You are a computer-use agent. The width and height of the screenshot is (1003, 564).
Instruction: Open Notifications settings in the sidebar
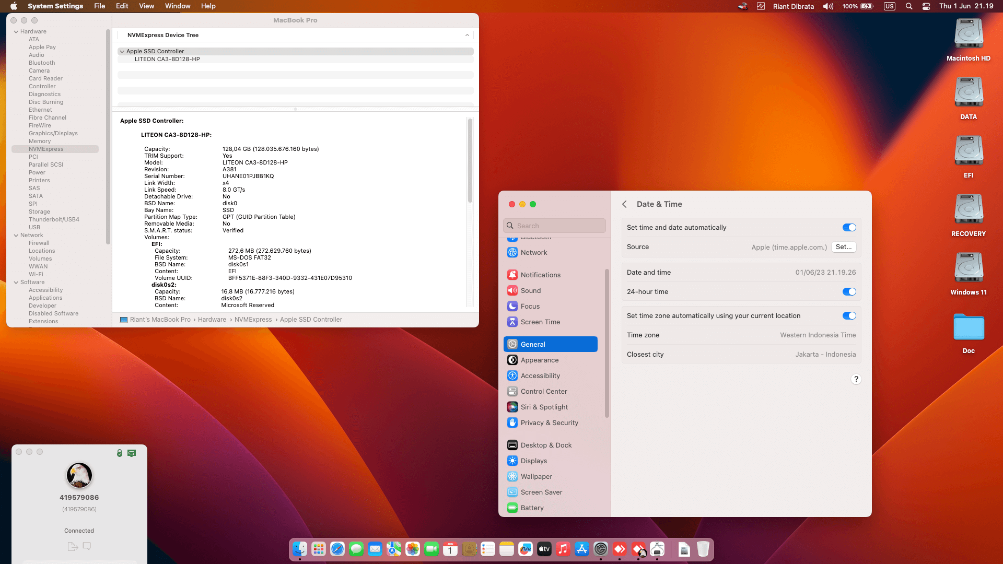pos(540,275)
